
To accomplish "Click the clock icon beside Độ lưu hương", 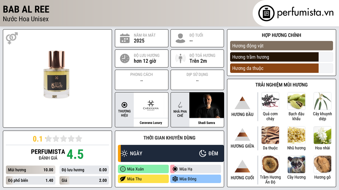I will tap(125, 58).
